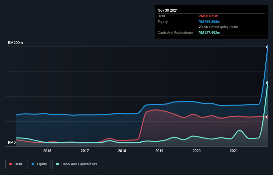The height and width of the screenshot is (175, 273).
Task: Click the 2018 x-axis label
Action: 122,151
